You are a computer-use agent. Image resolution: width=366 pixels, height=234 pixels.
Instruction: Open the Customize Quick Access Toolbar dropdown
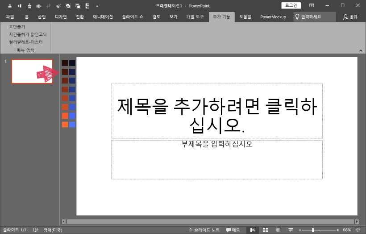[97, 6]
